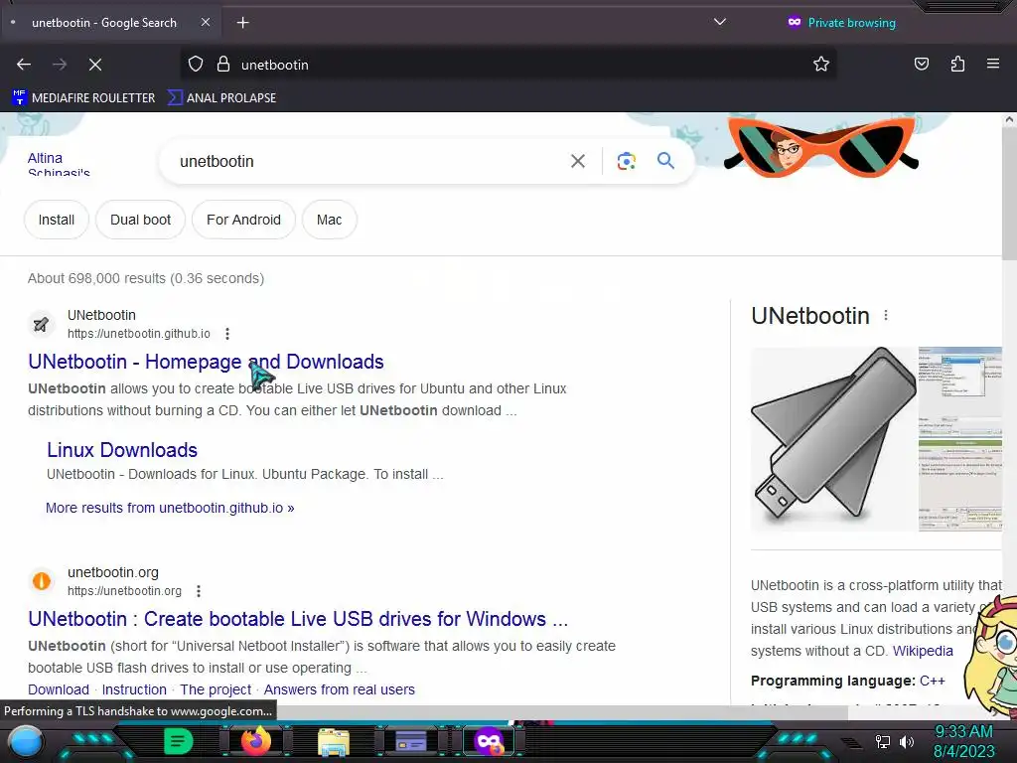This screenshot has height=763, width=1017.
Task: Open options dots for unetbootin.github.io result
Action: click(x=227, y=334)
